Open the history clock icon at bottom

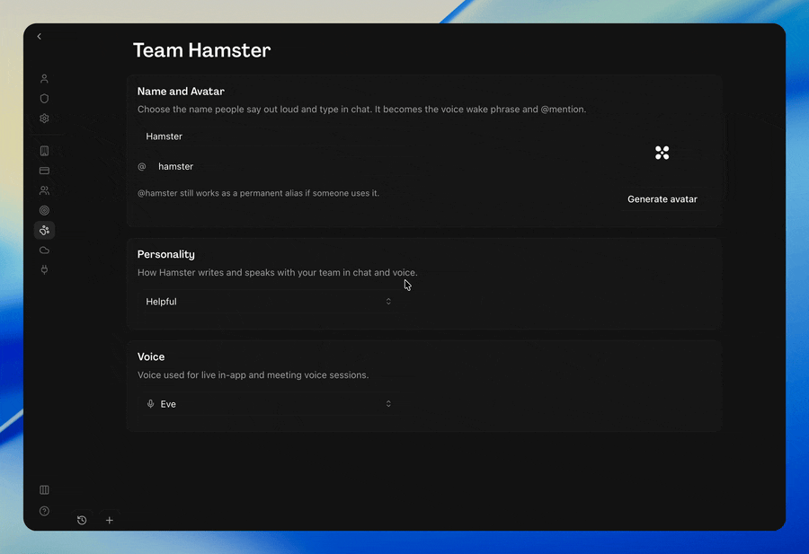82,520
